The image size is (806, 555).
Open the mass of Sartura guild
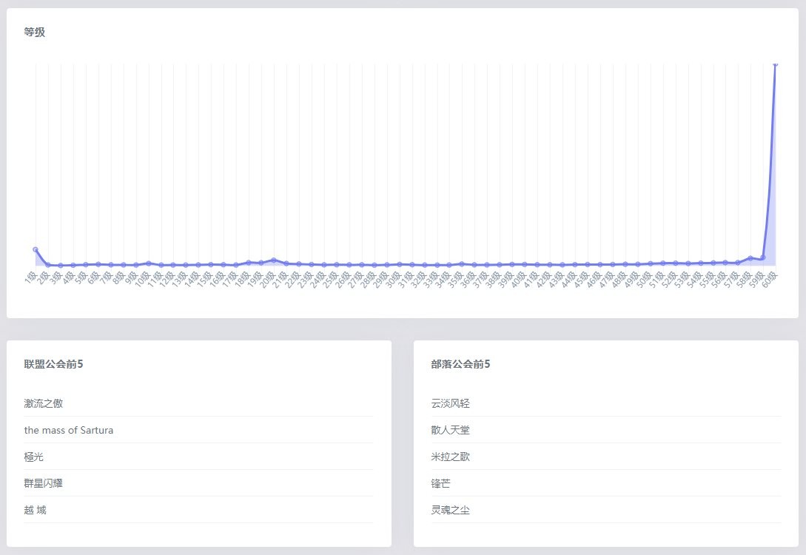[198, 430]
